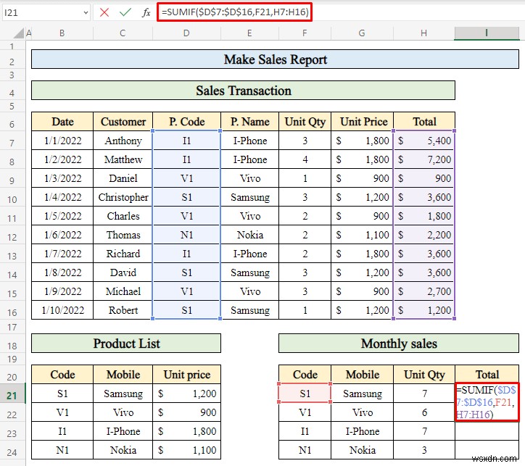Open Insert Function via fx icon
525x466 pixels.
(146, 13)
